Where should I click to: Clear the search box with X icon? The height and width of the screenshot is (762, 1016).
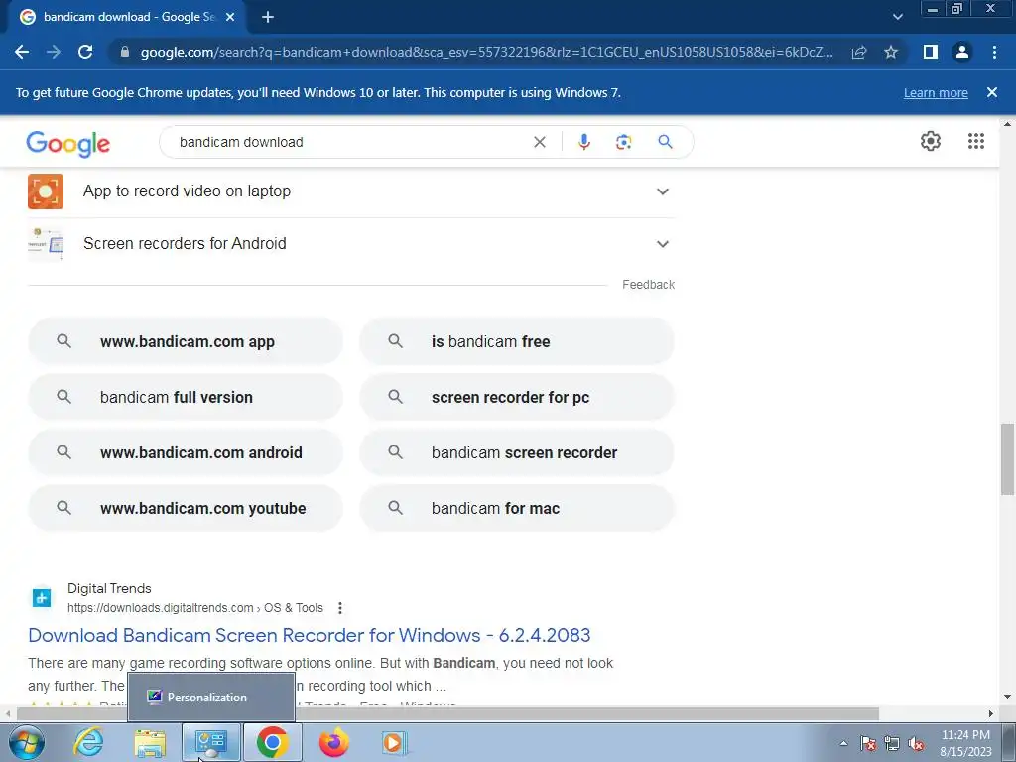click(539, 142)
